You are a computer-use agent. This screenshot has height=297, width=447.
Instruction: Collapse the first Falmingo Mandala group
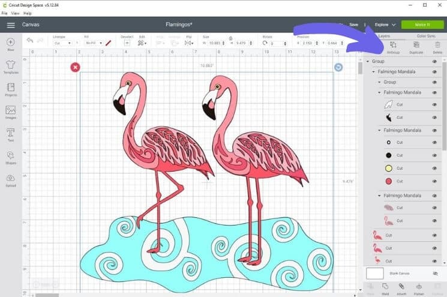(373, 72)
